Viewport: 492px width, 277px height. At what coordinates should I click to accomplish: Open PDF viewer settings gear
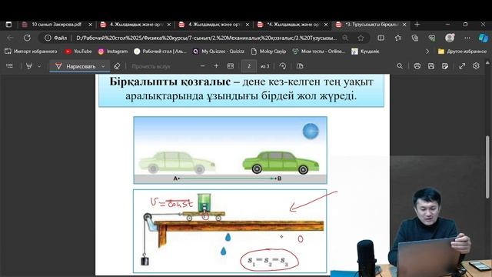[477, 66]
